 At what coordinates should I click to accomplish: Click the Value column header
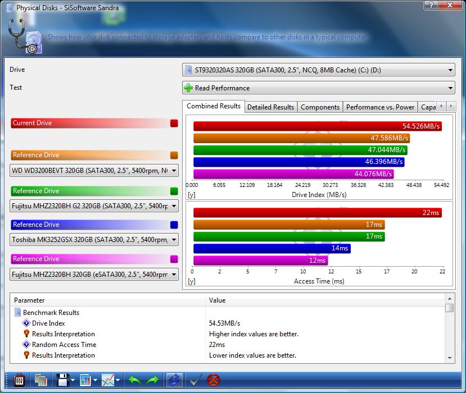coord(325,300)
